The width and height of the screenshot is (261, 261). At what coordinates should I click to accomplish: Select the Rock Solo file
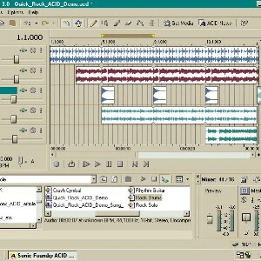[143, 205]
